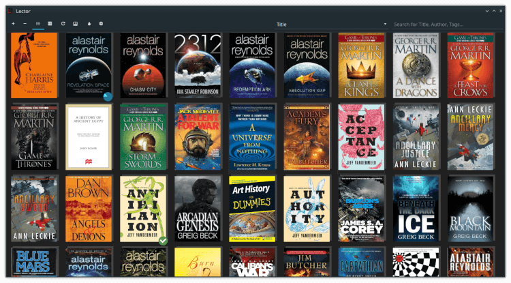Open A Clash of Kings cover
The image size is (511, 283).
pos(361,65)
